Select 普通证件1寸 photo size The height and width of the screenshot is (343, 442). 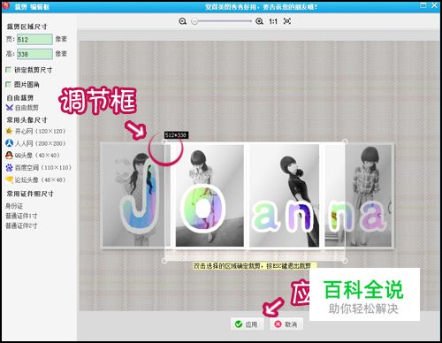pyautogui.click(x=21, y=216)
